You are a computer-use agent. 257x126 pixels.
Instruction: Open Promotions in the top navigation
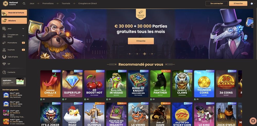click(x=48, y=3)
